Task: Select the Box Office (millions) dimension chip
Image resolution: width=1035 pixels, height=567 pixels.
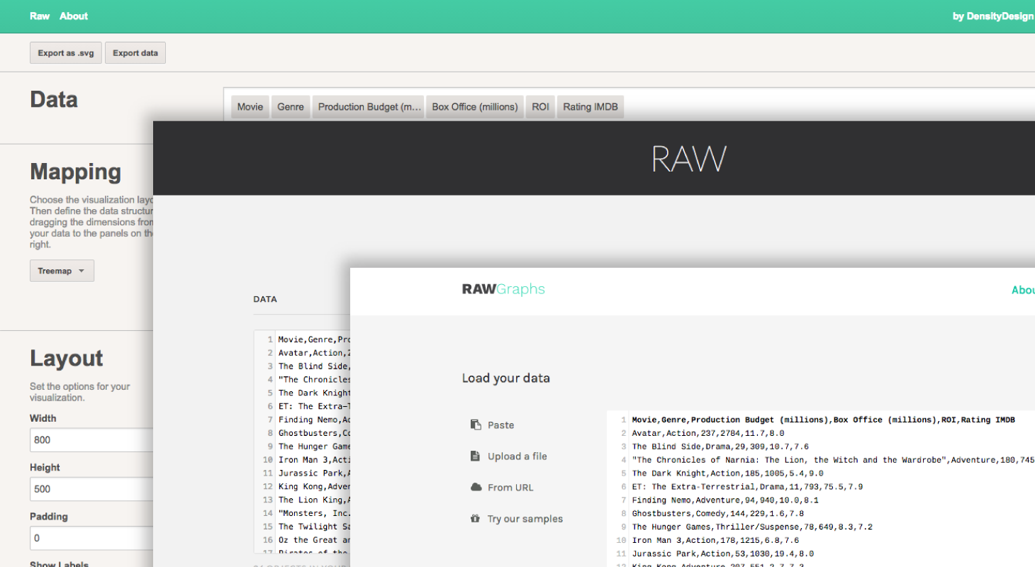Action: click(x=475, y=107)
